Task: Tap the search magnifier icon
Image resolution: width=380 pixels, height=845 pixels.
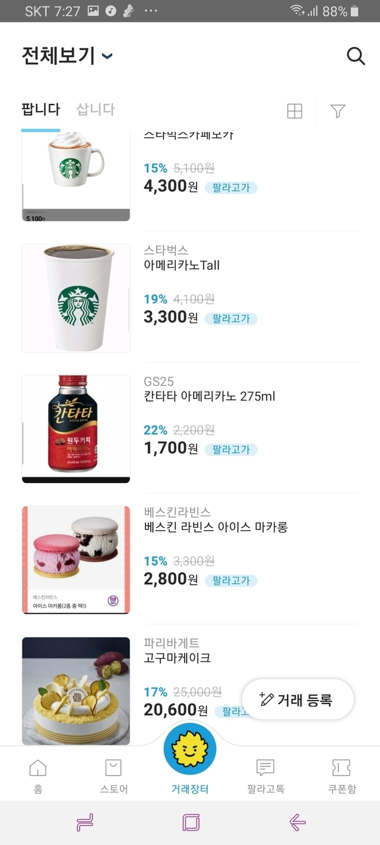Action: point(355,56)
